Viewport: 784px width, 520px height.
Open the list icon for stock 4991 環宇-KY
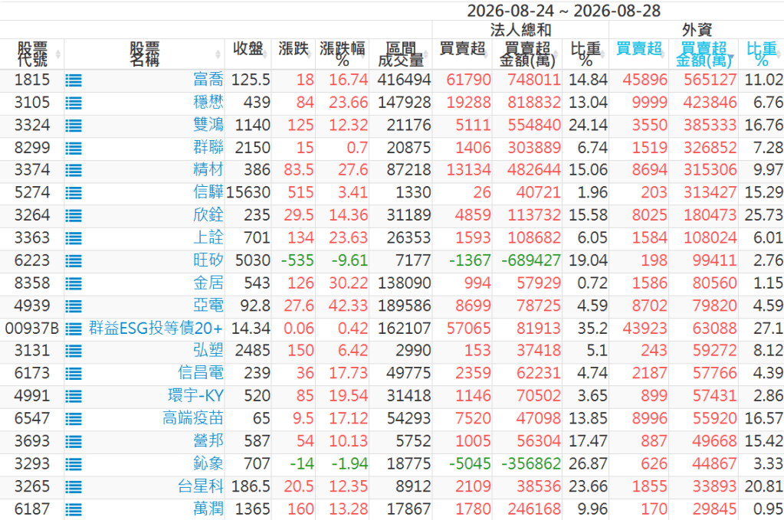pyautogui.click(x=74, y=397)
